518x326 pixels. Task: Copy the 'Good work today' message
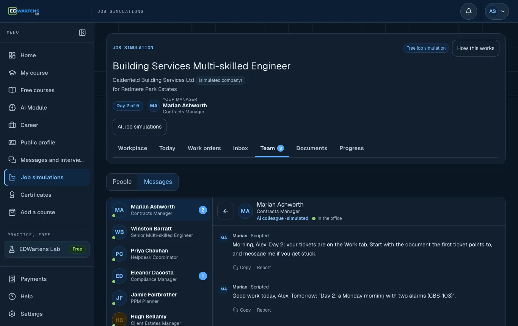[x=242, y=310]
